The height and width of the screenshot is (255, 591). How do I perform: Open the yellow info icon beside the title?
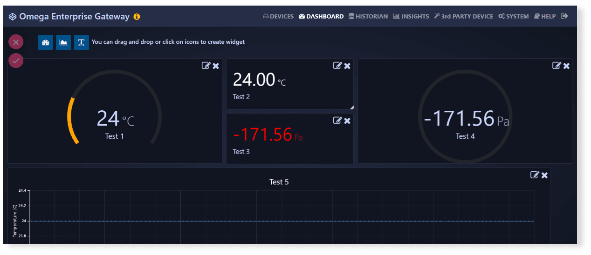(137, 17)
